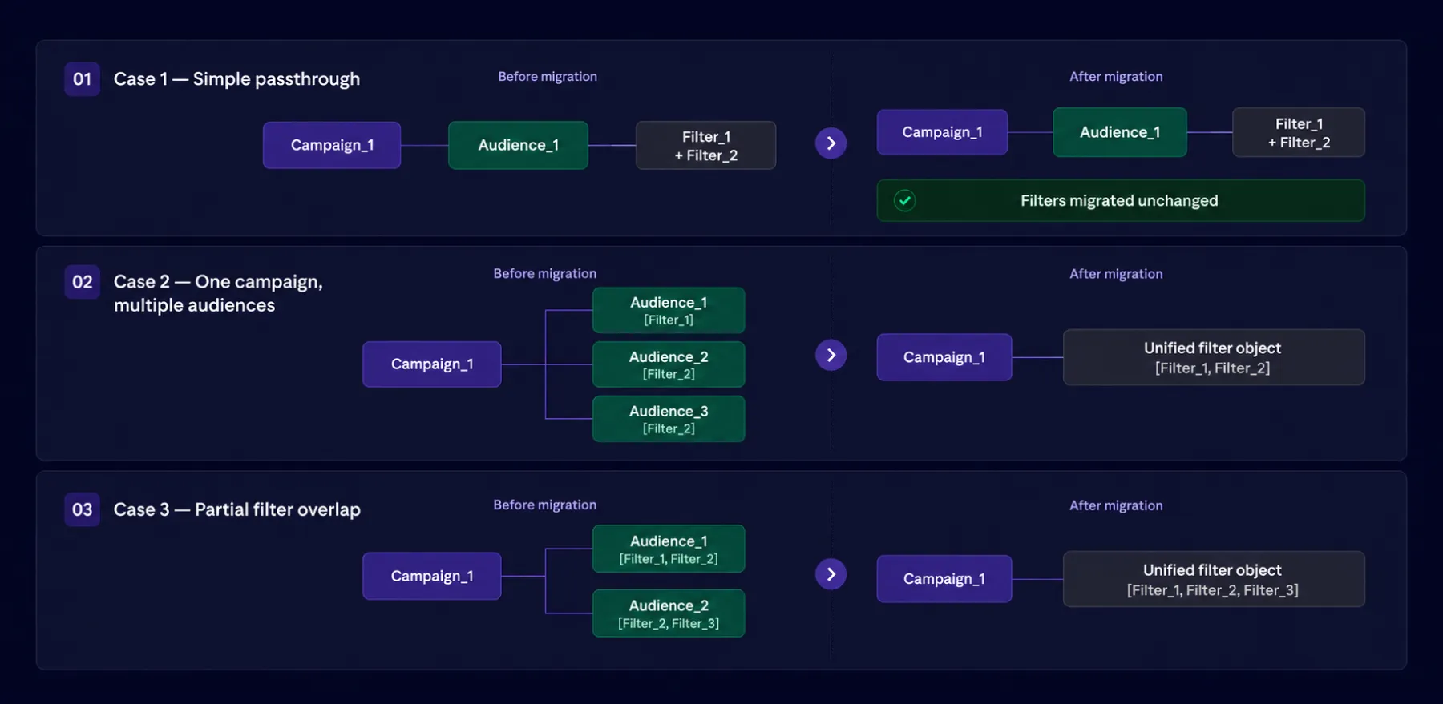
Task: Select Case 3 before-migration Campaign_1 node
Action: (432, 576)
